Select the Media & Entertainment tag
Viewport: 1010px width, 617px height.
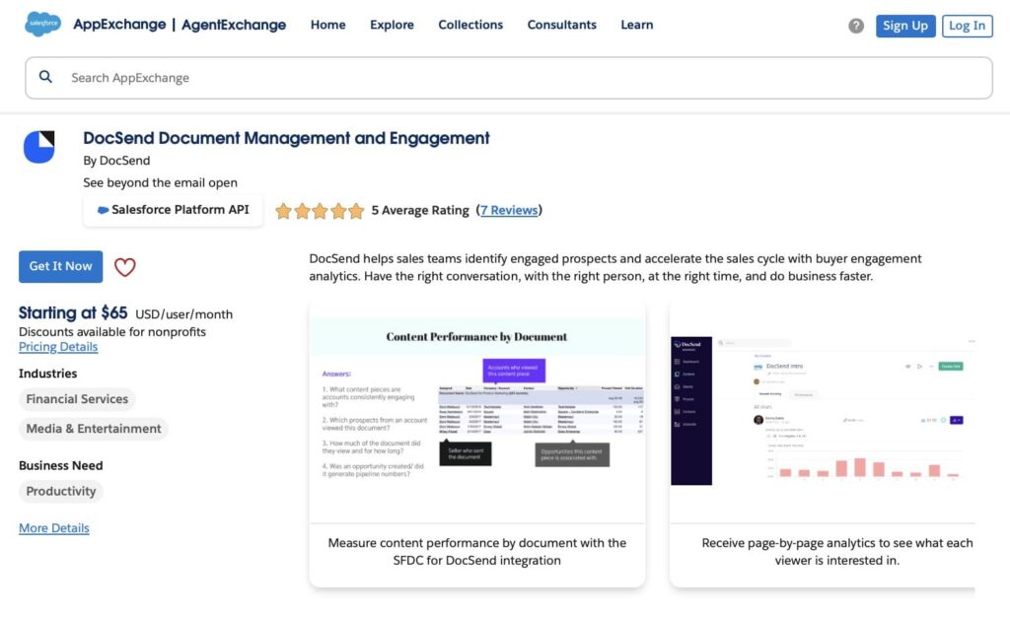[x=94, y=429]
